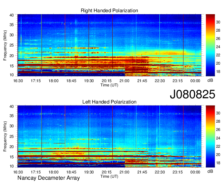Click the 19:30 tick label on top plot
The height and width of the screenshot is (182, 224).
coord(89,81)
